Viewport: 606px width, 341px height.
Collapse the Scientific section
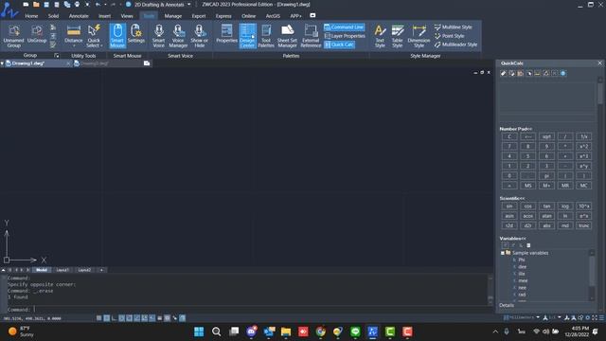coord(512,198)
